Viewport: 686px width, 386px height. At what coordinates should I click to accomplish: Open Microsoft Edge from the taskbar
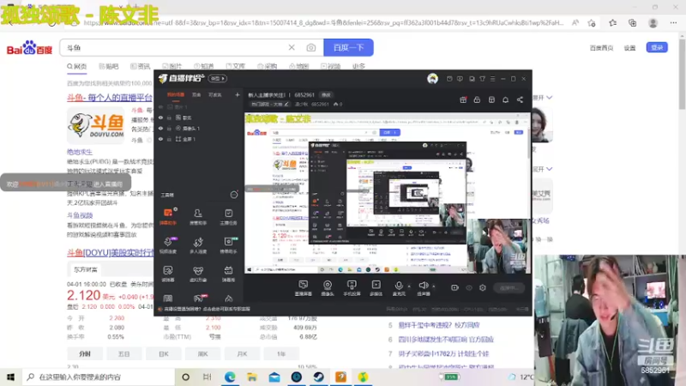[x=230, y=377]
